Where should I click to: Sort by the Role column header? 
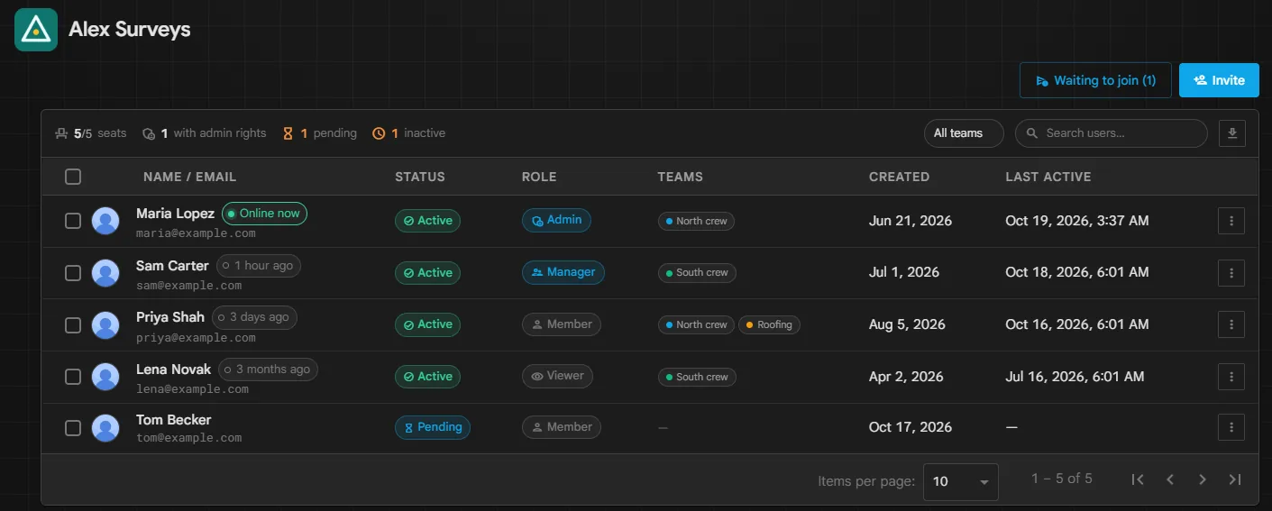pyautogui.click(x=539, y=177)
